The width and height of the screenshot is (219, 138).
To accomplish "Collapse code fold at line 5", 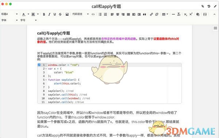I will 46,80.
